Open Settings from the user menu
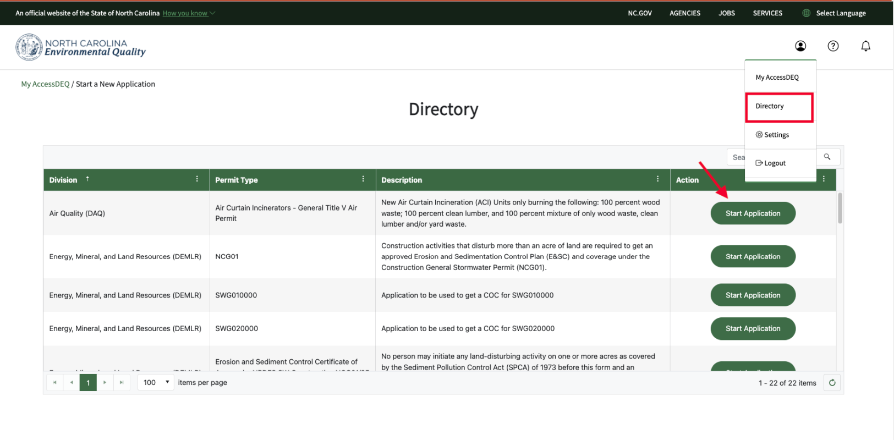Screen dimensions: 894x440 click(773, 135)
